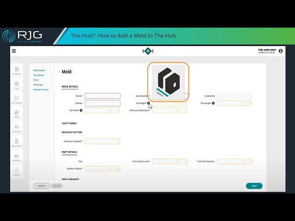Click the mold Name input field

(x=102, y=96)
